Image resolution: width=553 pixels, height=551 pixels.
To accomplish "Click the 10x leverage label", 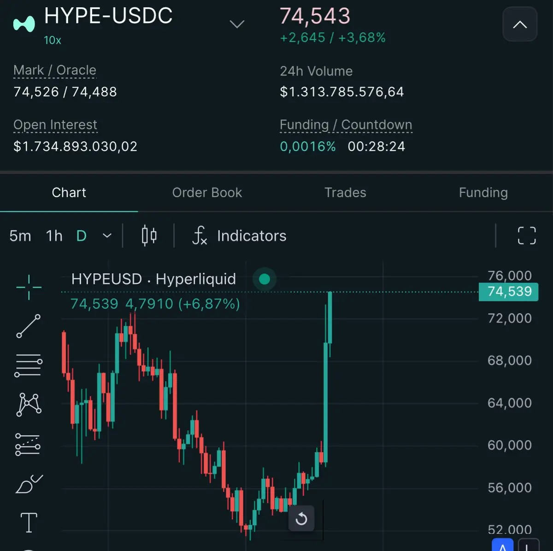I will click(53, 41).
